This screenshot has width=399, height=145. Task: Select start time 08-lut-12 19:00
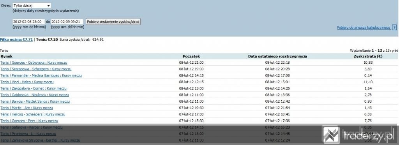point(191,69)
